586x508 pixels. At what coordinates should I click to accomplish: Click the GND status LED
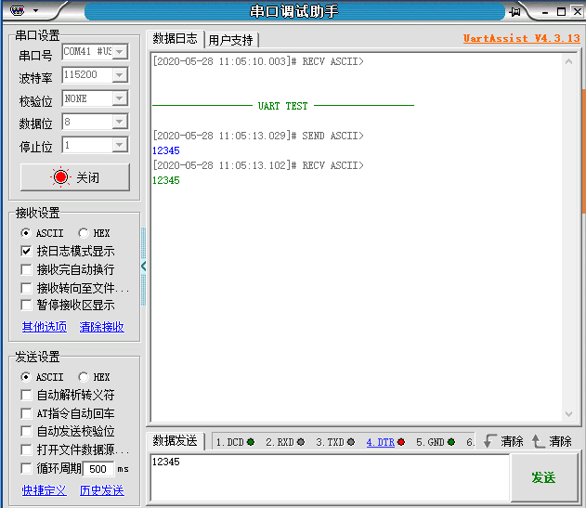click(x=451, y=442)
